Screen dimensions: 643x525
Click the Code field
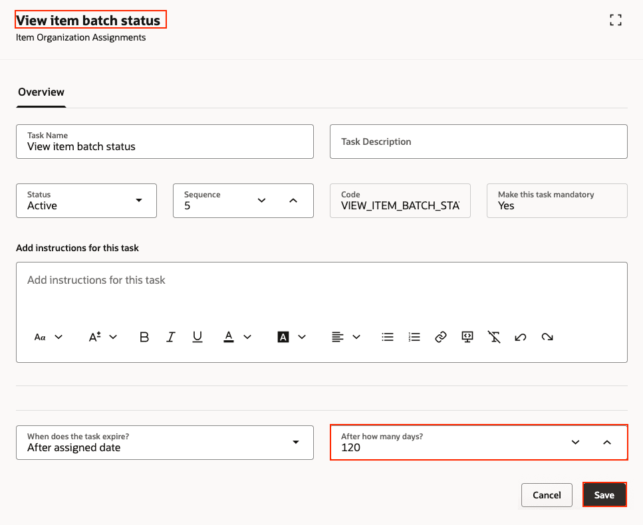400,201
